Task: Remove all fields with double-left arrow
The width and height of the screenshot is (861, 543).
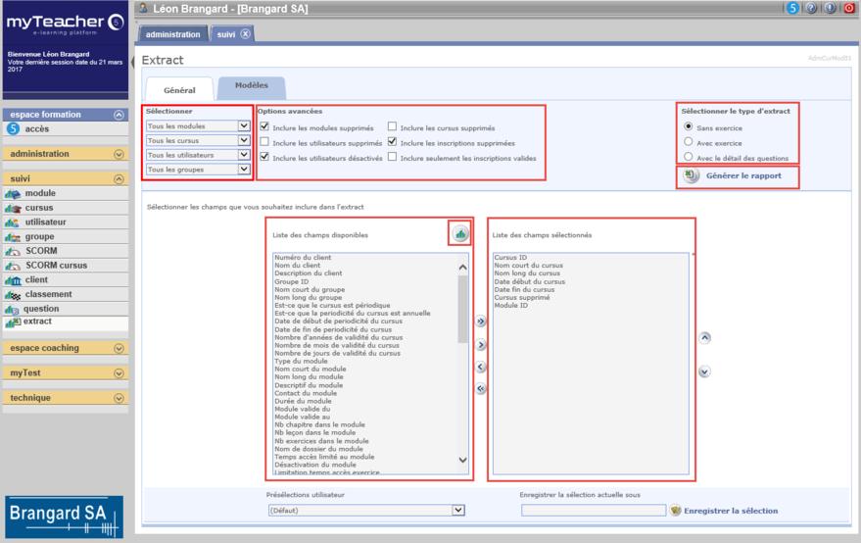Action: 481,389
